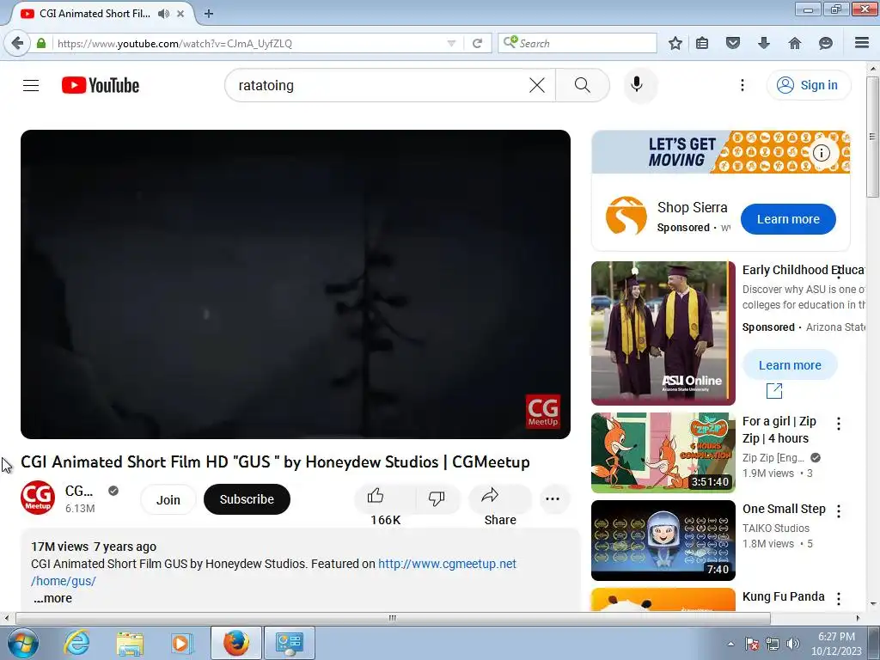
Task: Go back with Firefox back arrow
Action: coord(17,43)
